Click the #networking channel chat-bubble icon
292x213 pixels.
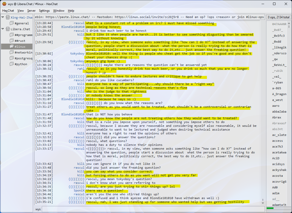(12, 52)
